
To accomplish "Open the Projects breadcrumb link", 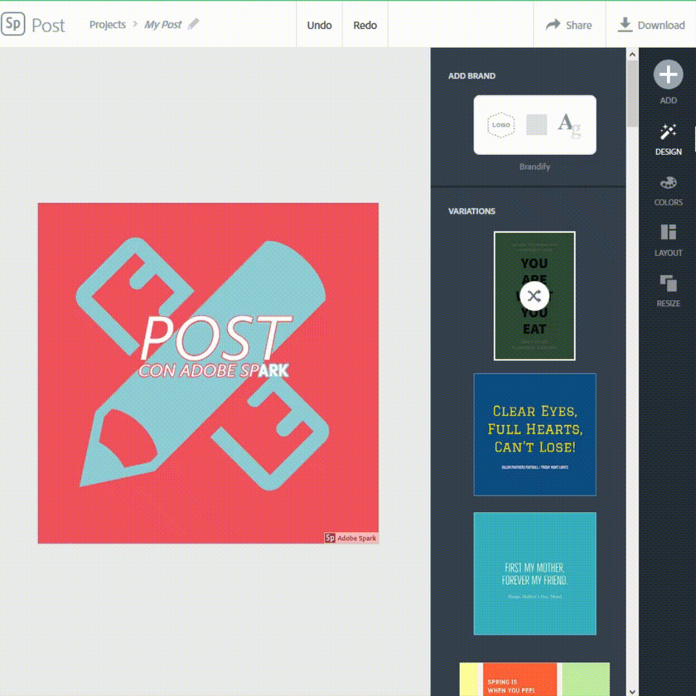I will click(108, 24).
